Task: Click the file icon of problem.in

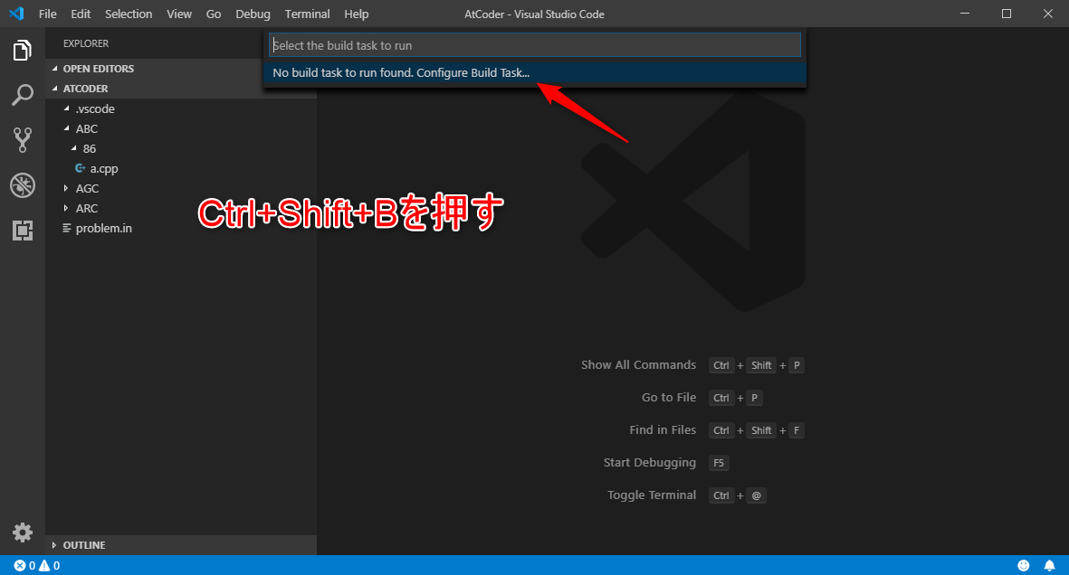Action: tap(67, 228)
